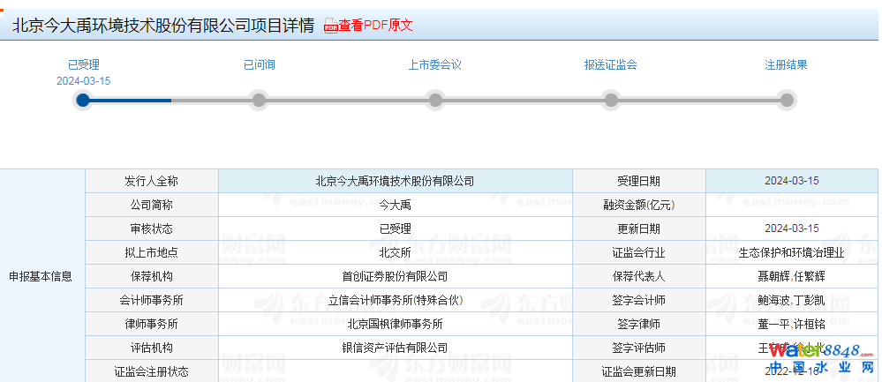Click the 聂朝辉,任繁辉 representatives value
The width and height of the screenshot is (882, 382).
[x=791, y=276]
